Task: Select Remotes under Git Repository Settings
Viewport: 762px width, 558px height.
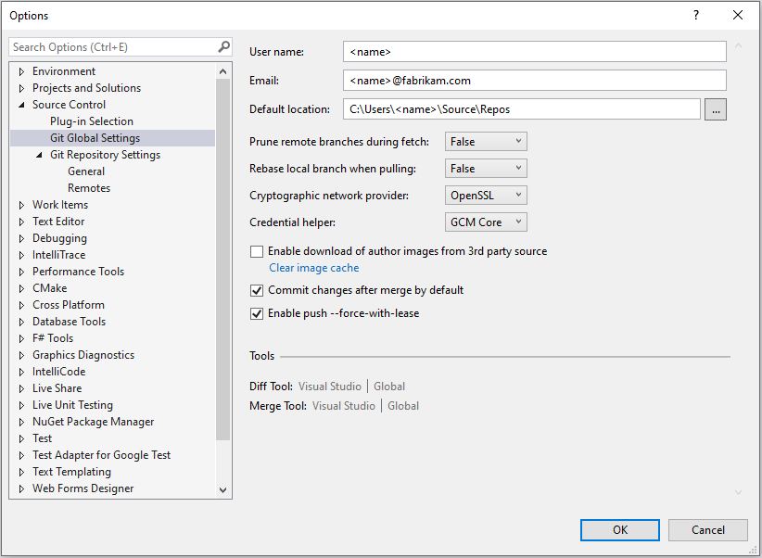Action: pyautogui.click(x=89, y=188)
